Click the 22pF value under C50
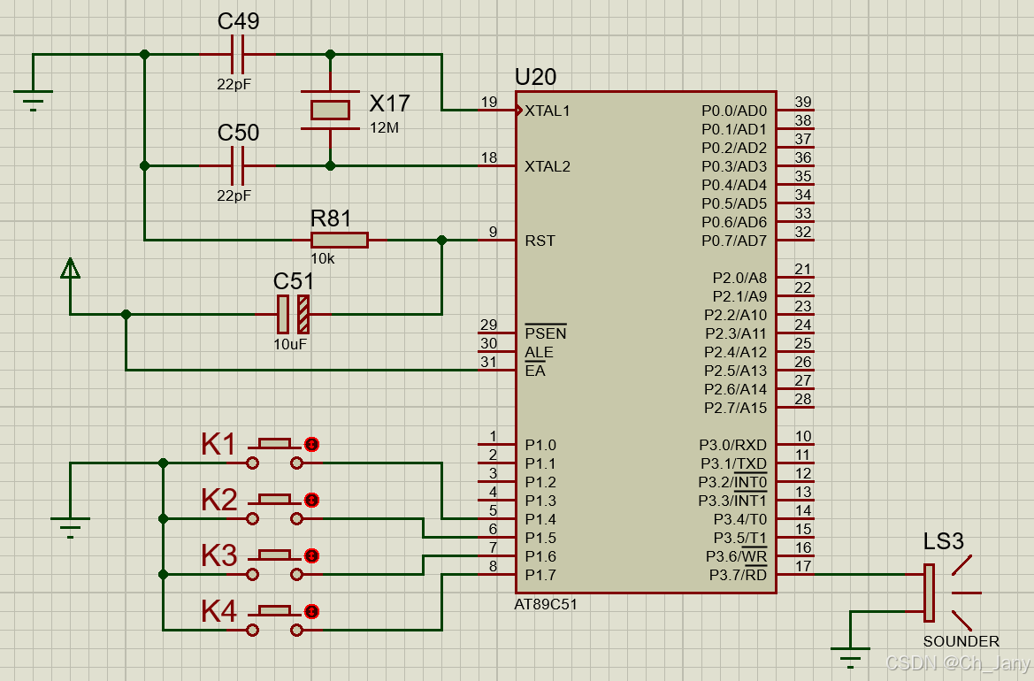Viewport: 1034px width, 681px height. [x=234, y=195]
